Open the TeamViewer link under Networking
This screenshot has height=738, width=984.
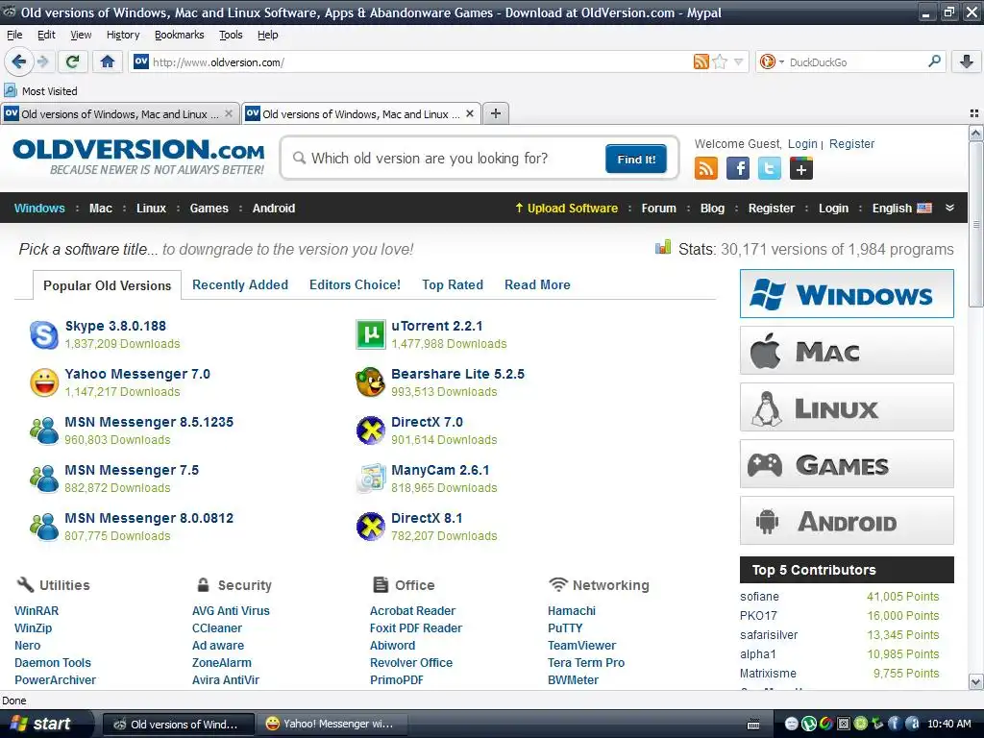581,645
